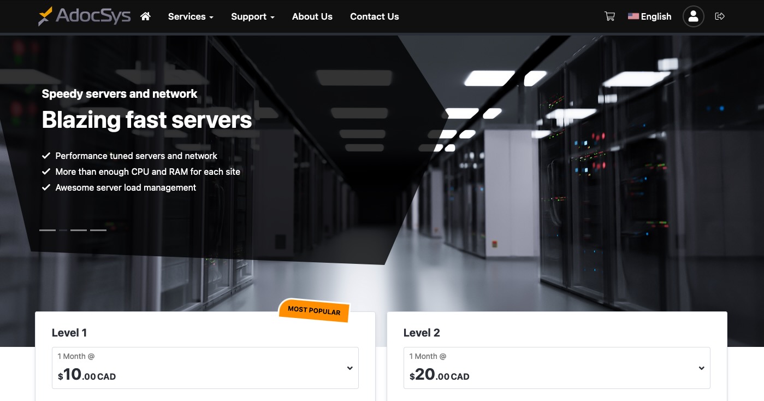Open Level 2 billing cycle dropdown
Viewport: 764px width, 401px height.
click(x=556, y=368)
